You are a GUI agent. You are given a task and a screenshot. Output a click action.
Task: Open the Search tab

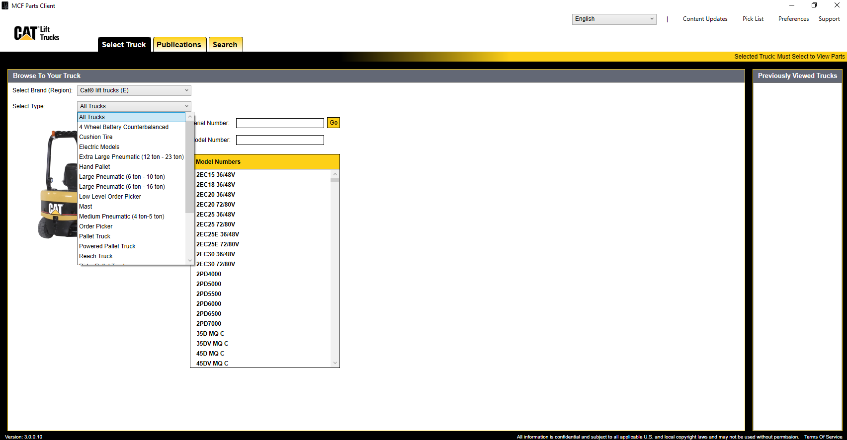point(225,45)
